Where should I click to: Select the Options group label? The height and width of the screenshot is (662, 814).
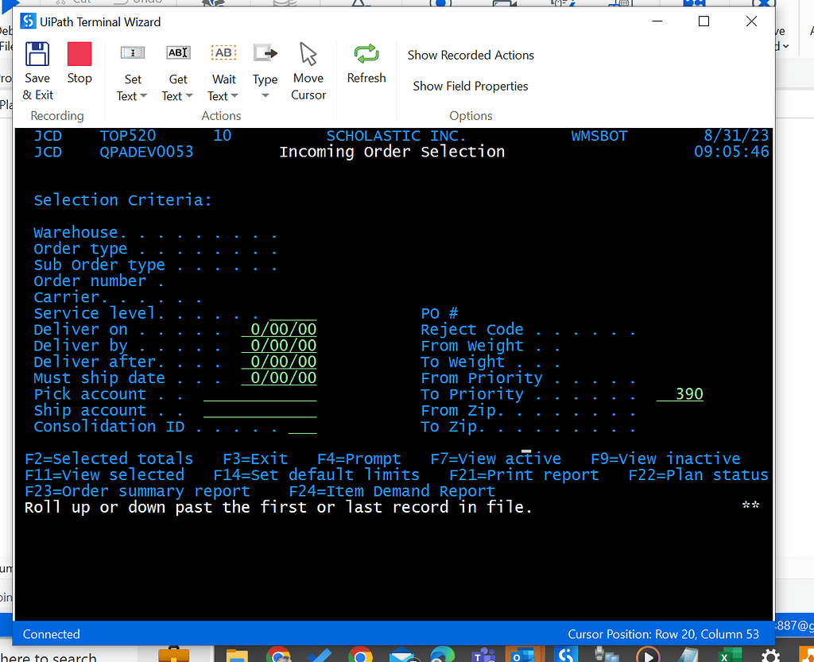pyautogui.click(x=471, y=115)
